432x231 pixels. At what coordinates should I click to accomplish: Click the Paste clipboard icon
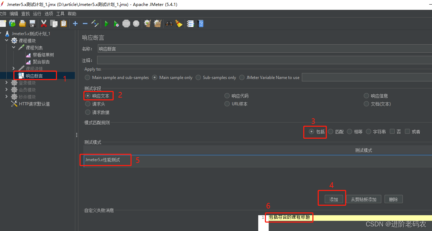click(64, 24)
